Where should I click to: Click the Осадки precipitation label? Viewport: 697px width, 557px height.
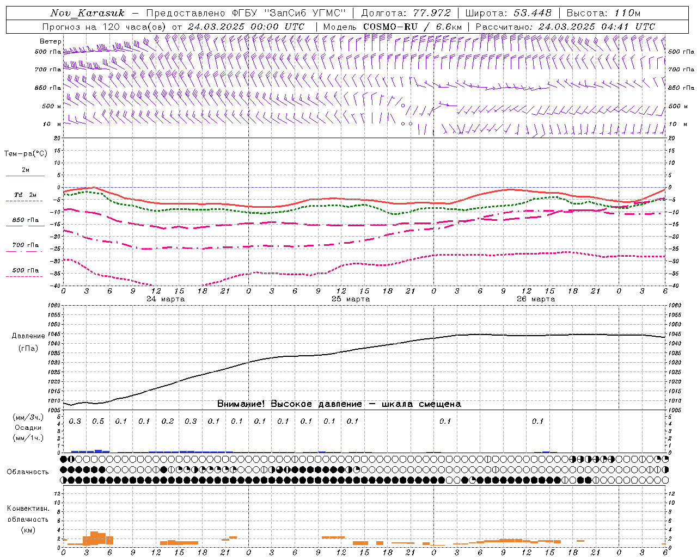click(x=28, y=428)
